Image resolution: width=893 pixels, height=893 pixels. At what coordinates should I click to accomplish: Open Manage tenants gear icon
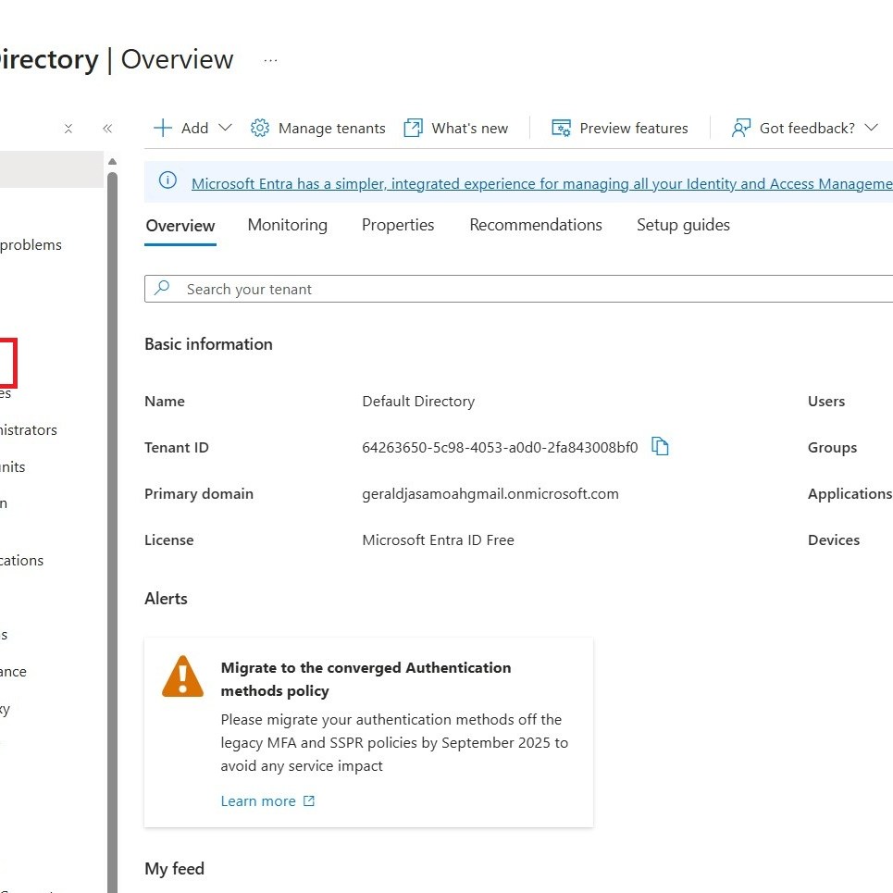pyautogui.click(x=260, y=128)
